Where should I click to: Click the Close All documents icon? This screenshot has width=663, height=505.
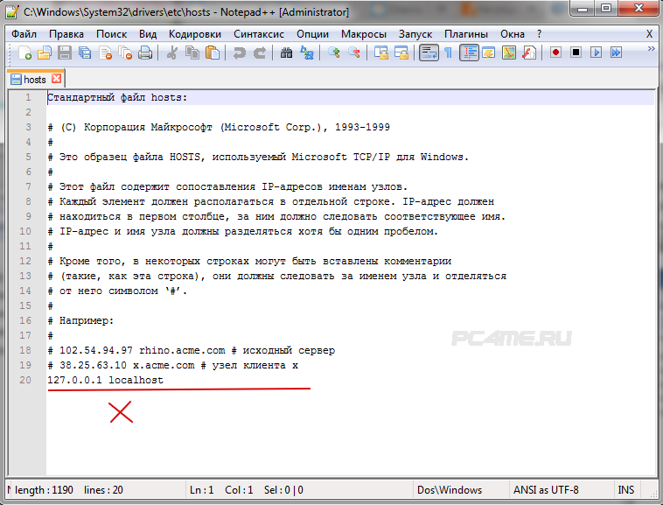tap(126, 53)
